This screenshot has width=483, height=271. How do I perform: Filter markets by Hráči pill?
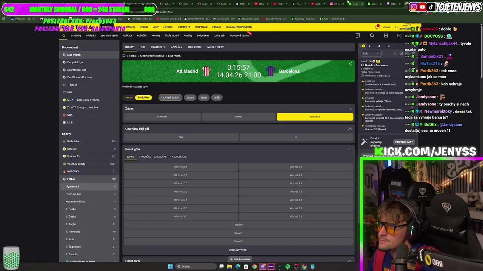pos(217,97)
